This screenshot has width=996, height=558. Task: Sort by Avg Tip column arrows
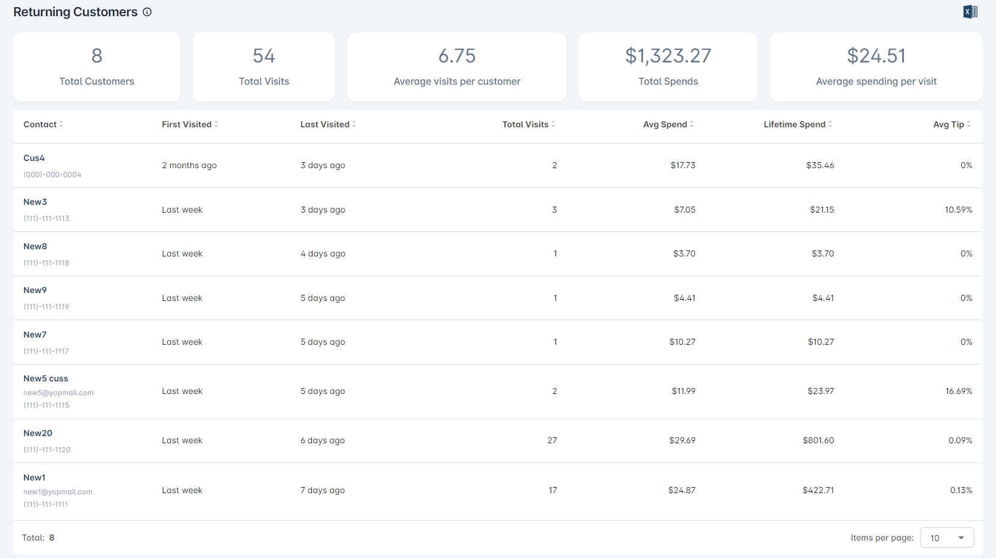click(x=968, y=124)
